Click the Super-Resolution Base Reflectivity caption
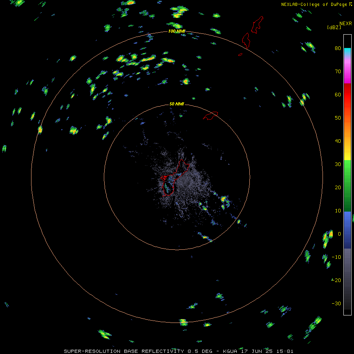 (x=178, y=351)
